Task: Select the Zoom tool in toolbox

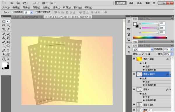Action: [8, 59]
